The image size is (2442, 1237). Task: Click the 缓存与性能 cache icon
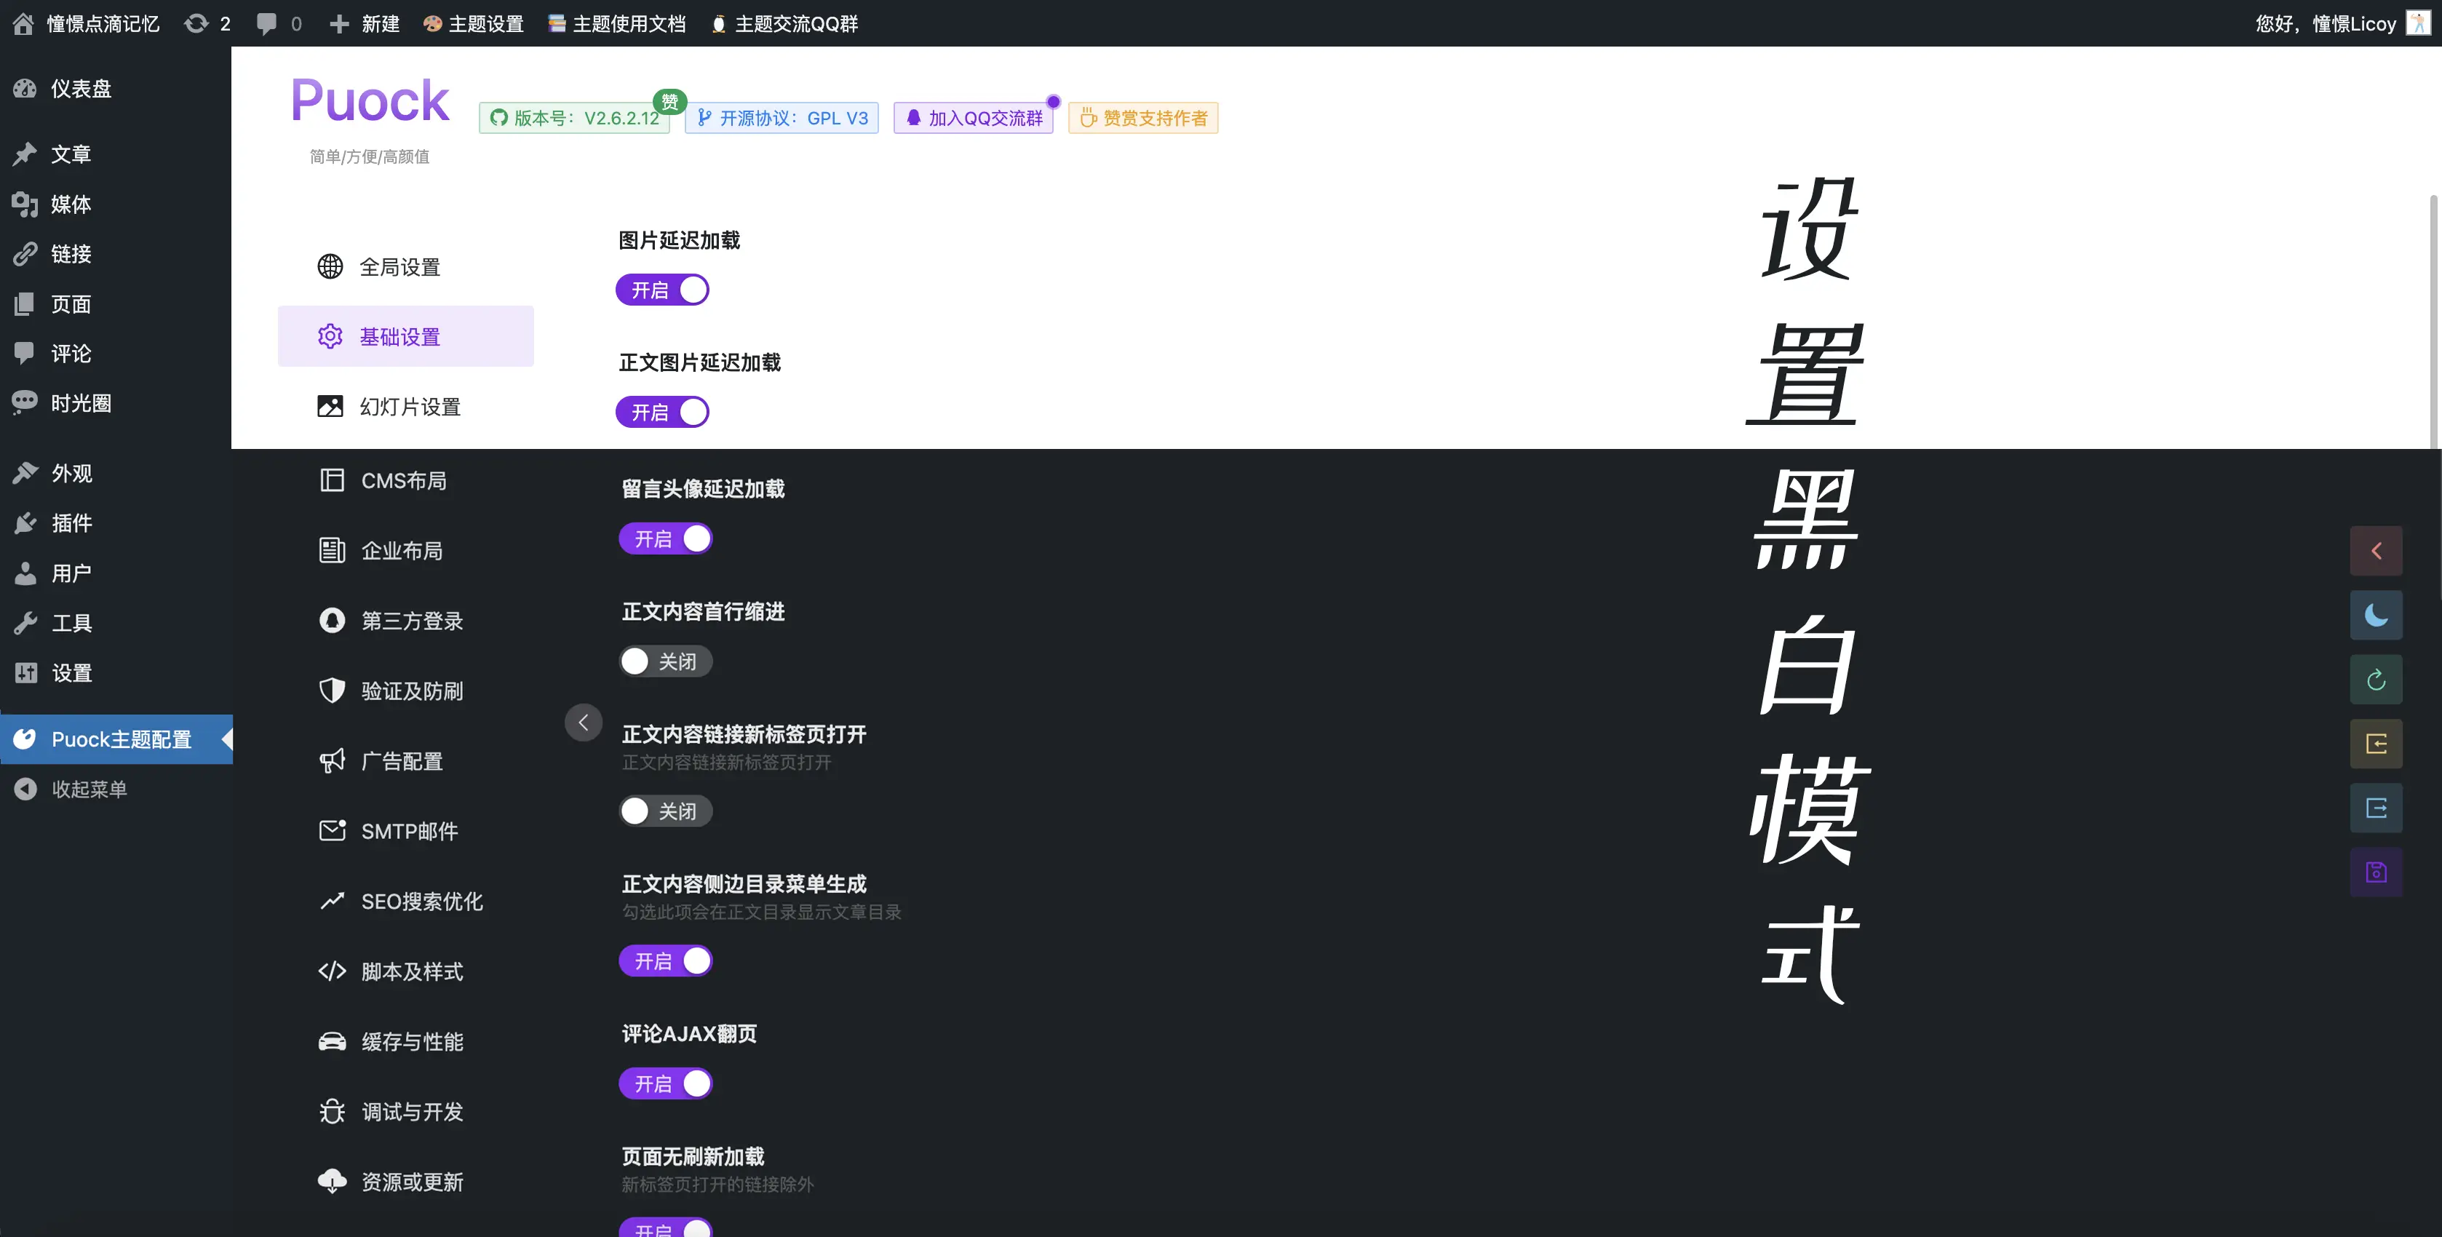click(330, 1041)
